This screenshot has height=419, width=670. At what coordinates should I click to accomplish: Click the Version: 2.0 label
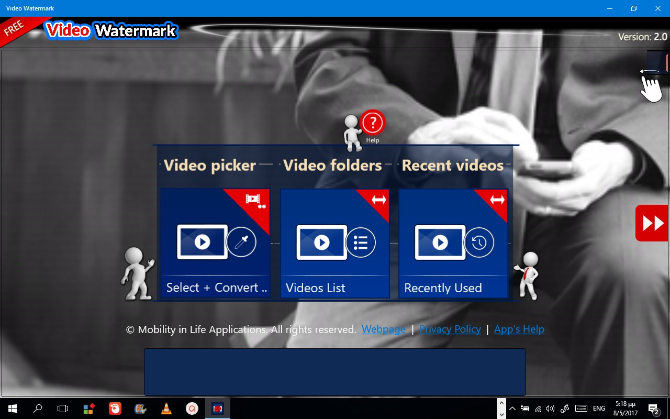642,37
